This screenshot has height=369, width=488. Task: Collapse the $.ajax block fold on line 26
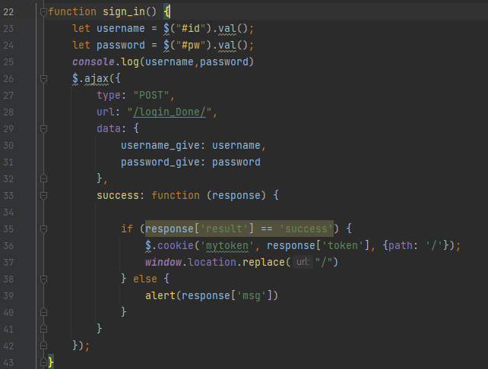[x=43, y=79]
